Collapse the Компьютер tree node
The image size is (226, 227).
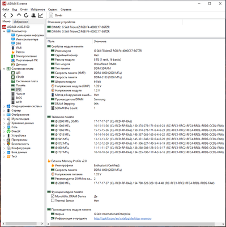(4, 31)
